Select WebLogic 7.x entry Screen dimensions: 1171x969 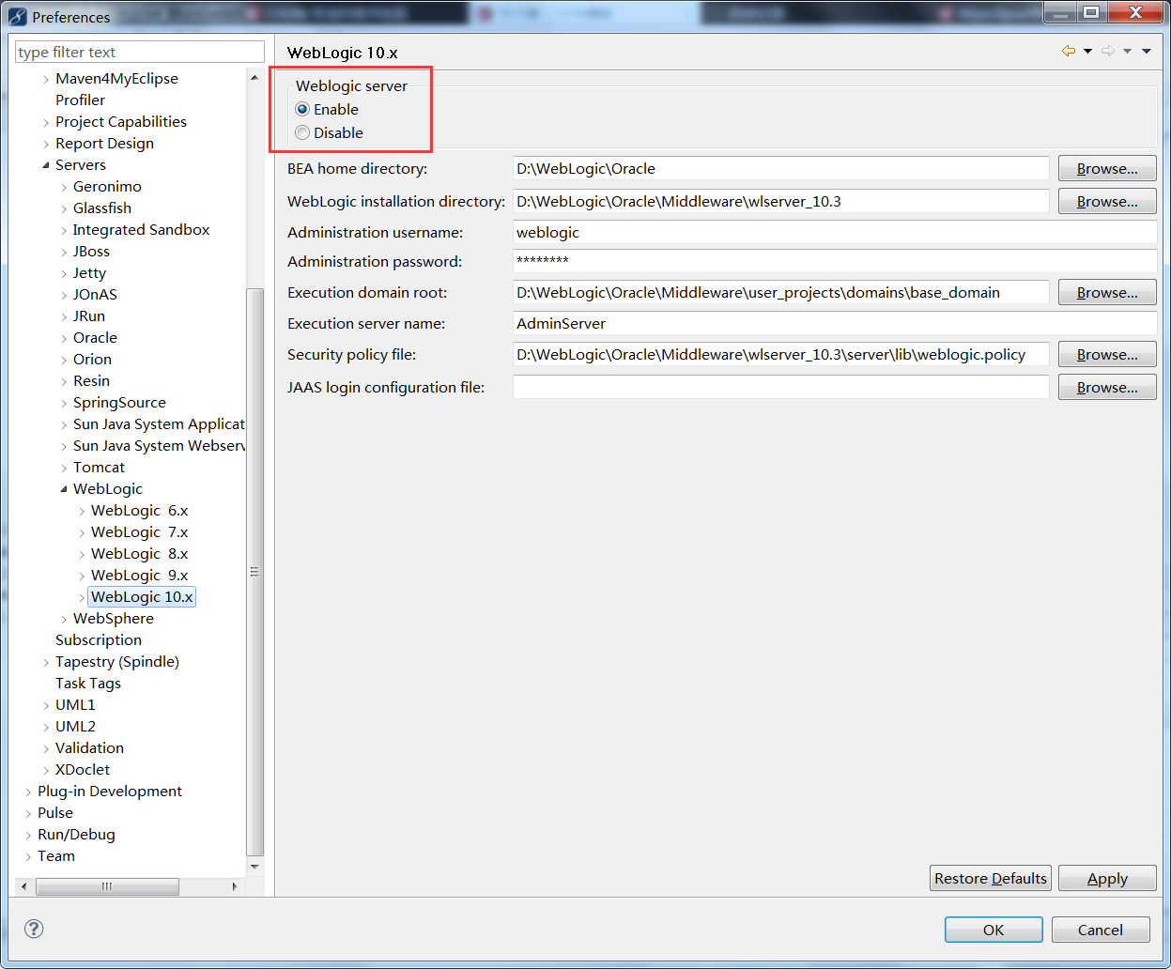[139, 532]
